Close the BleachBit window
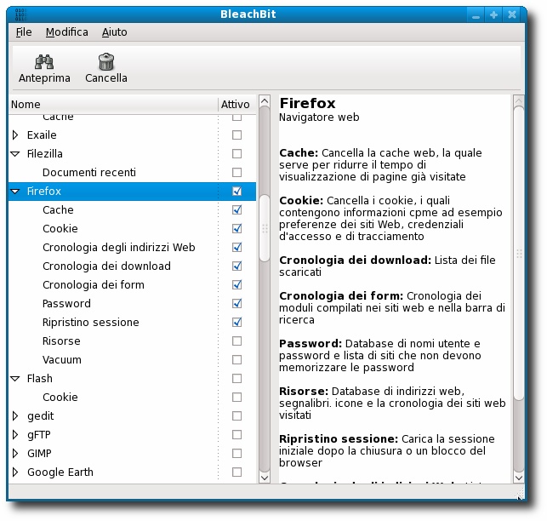 pos(512,14)
